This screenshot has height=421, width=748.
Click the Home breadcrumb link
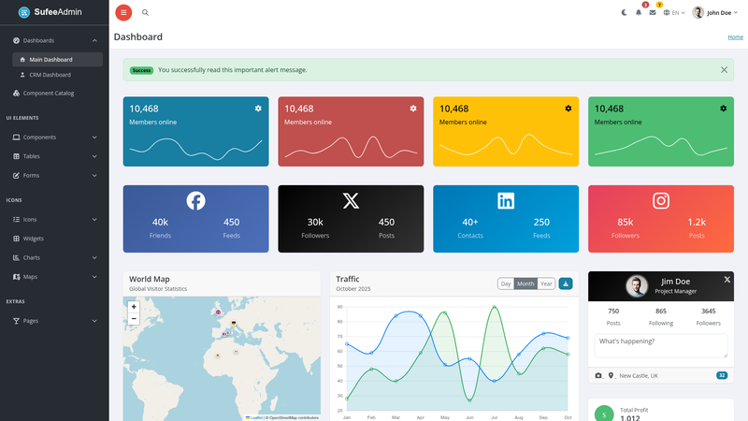click(x=735, y=36)
